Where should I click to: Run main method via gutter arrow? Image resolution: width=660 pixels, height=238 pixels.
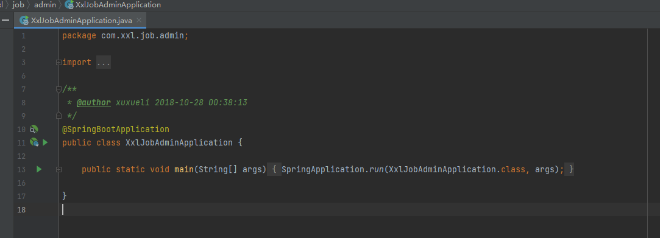coord(39,169)
